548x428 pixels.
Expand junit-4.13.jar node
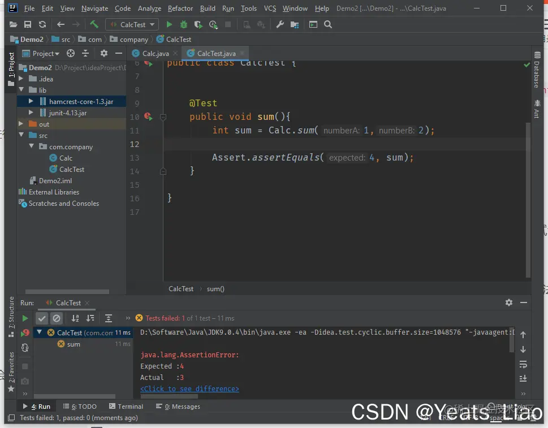pyautogui.click(x=31, y=113)
